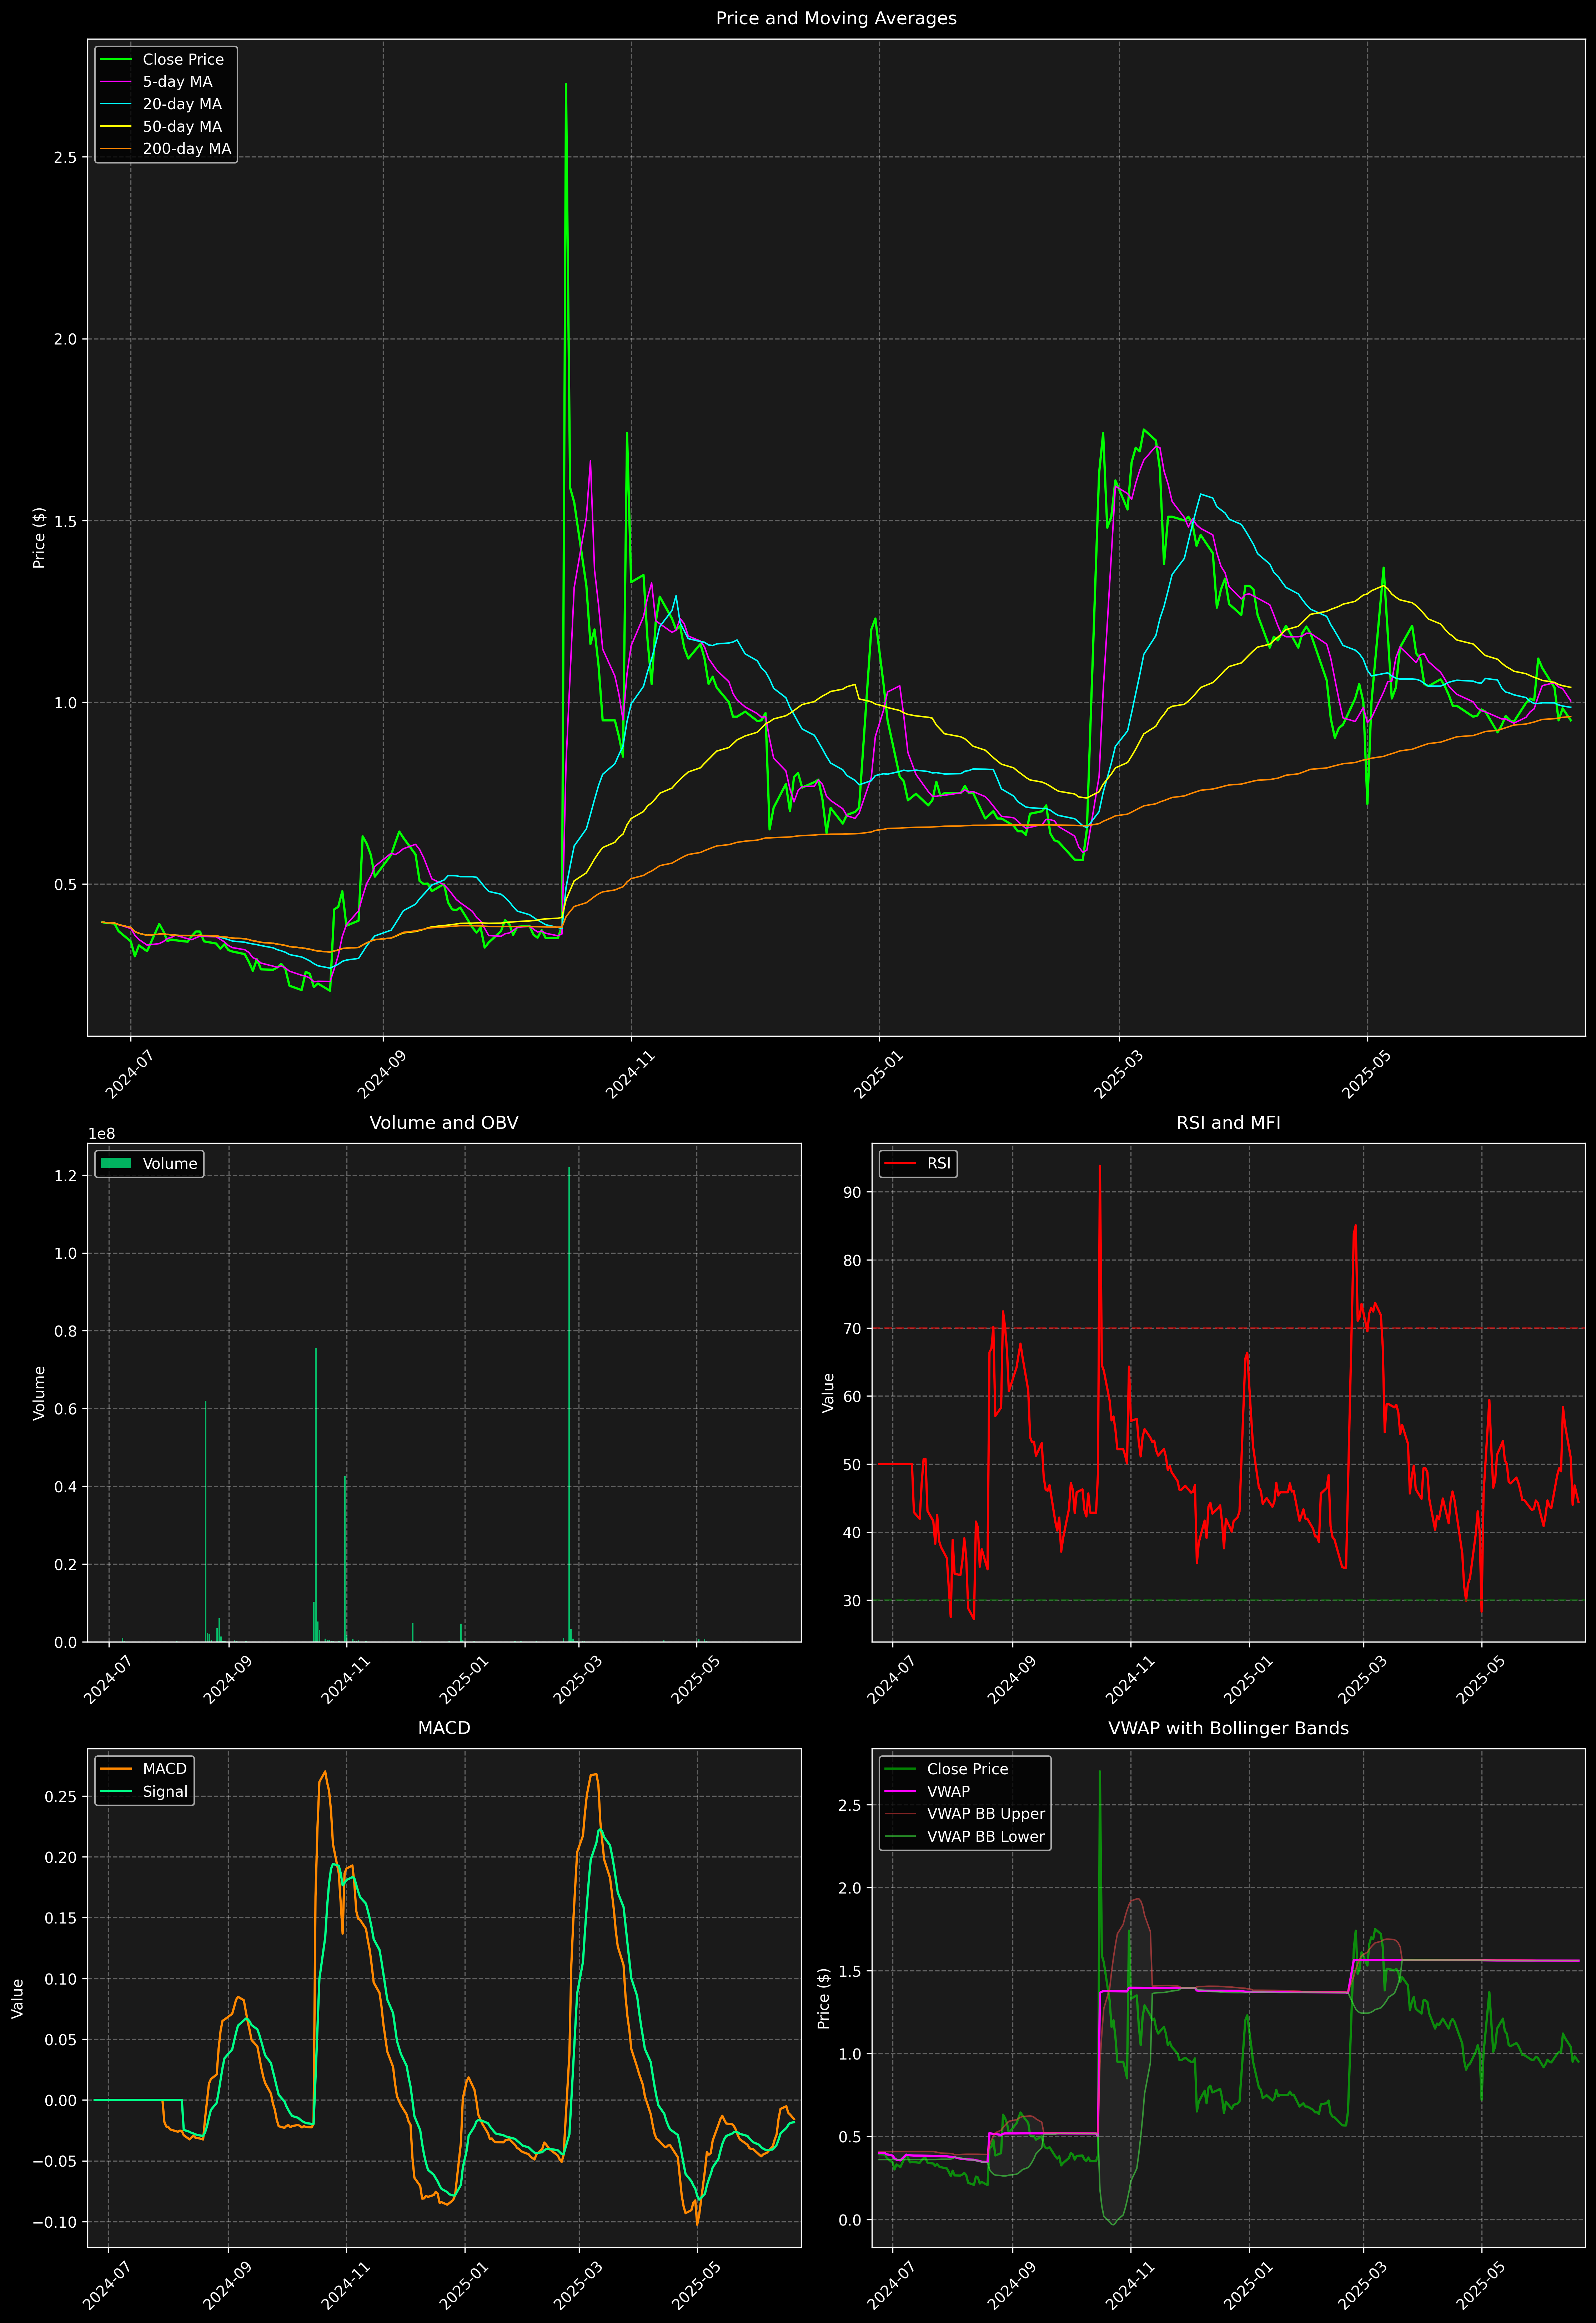Click 'Price ($)' y-axis label of VWAP chart
1596x2323 pixels.
click(824, 1998)
